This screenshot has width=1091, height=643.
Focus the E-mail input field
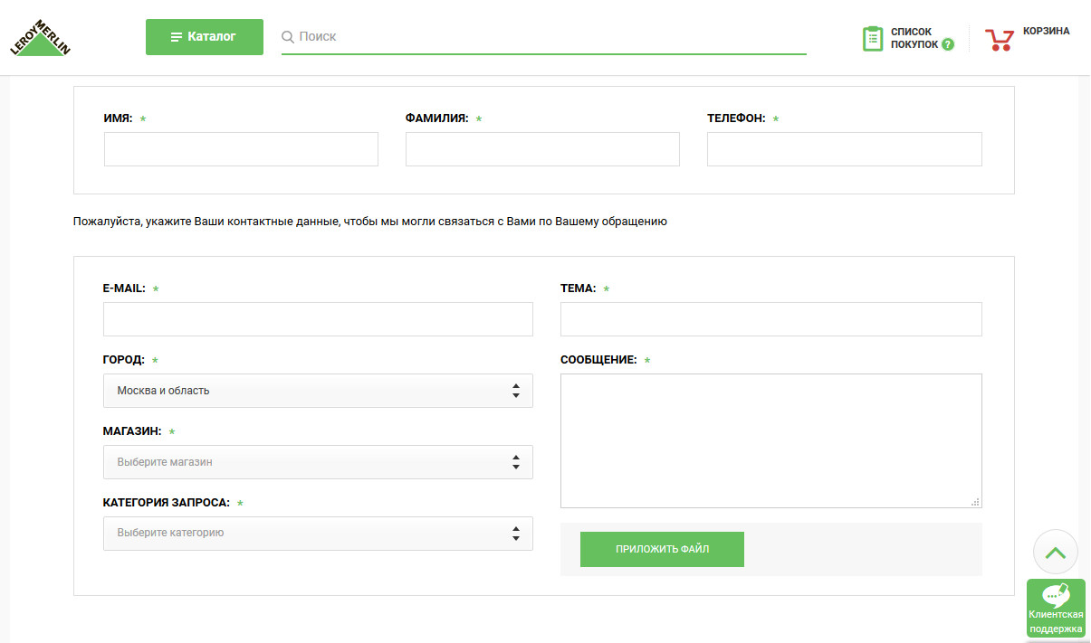(318, 319)
